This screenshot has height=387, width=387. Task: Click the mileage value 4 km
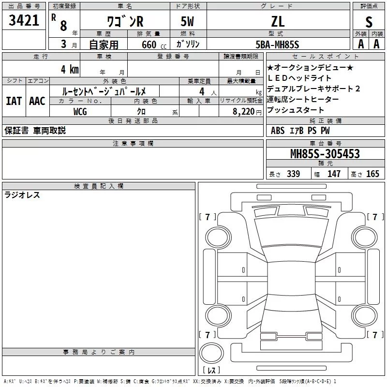(69, 69)
